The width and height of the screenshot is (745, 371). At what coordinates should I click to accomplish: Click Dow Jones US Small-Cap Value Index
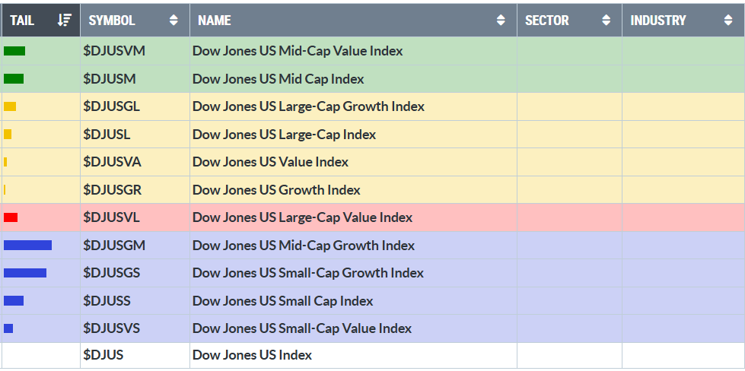point(301,328)
